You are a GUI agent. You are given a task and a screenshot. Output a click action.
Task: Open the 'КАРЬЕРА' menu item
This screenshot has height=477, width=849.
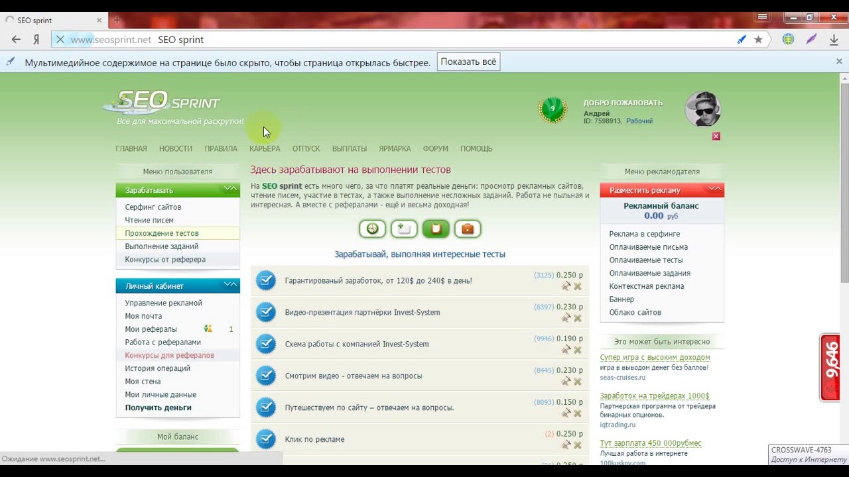point(265,148)
